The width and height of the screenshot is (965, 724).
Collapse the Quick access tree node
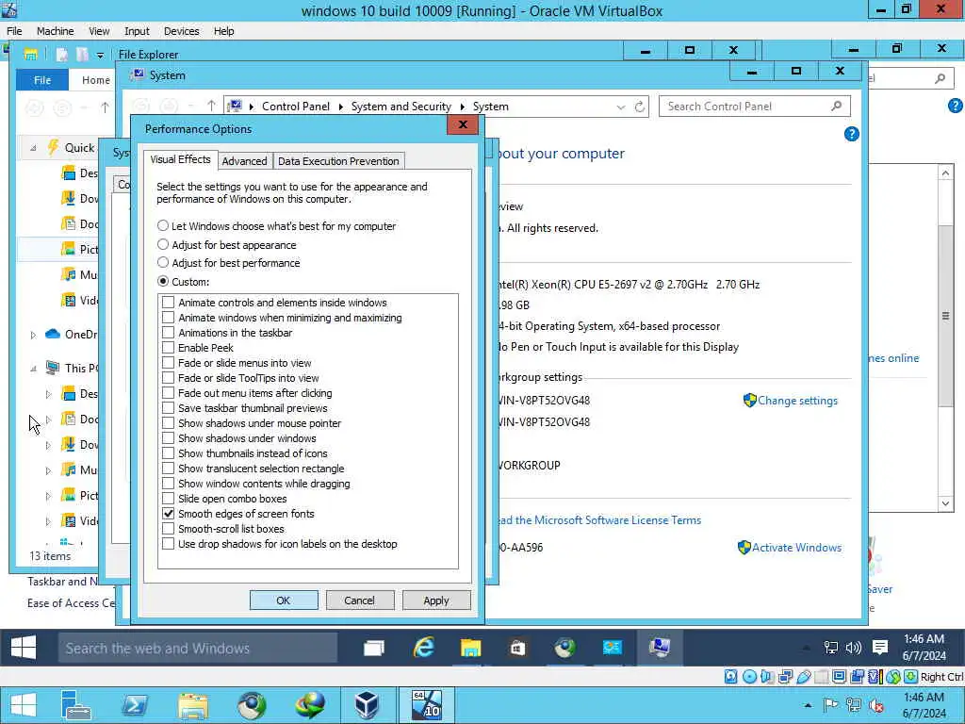pyautogui.click(x=33, y=148)
